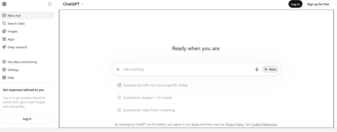Click the 'Log in to get answers' description text
Image resolution: width=337 pixels, height=132 pixels.
(x=24, y=102)
